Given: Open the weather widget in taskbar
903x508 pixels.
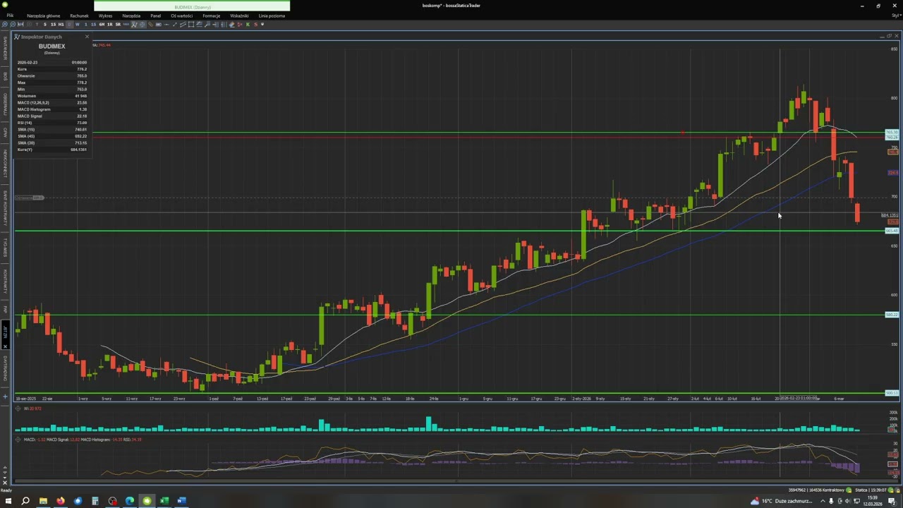Looking at the screenshot, I should point(782,501).
